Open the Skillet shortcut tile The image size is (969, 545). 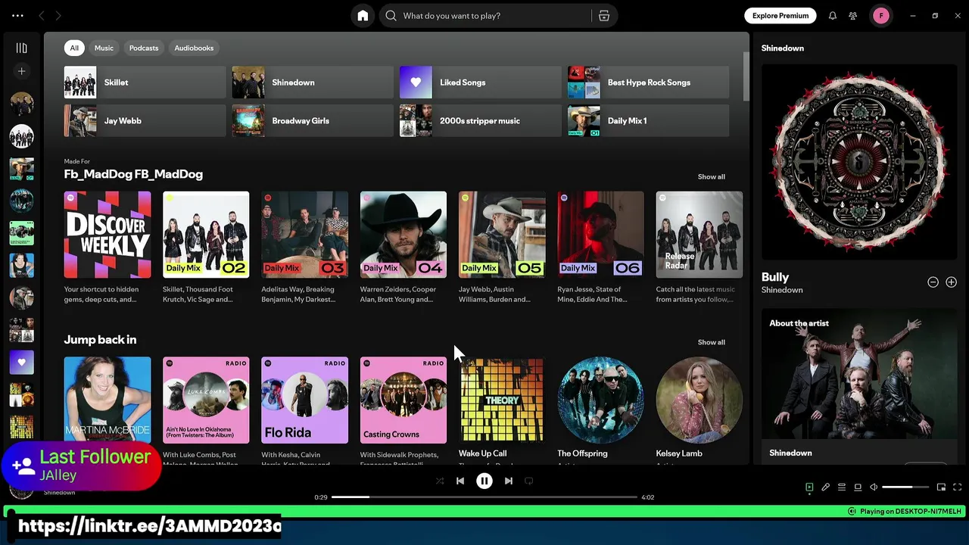tap(145, 83)
